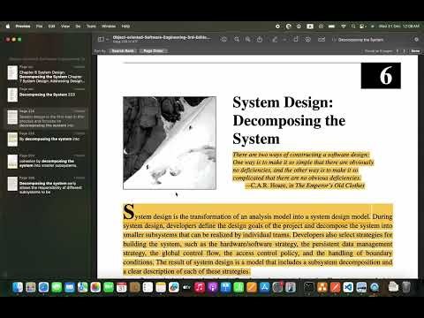Click the mountain climber photo on page
424x318 pixels.
point(170,143)
